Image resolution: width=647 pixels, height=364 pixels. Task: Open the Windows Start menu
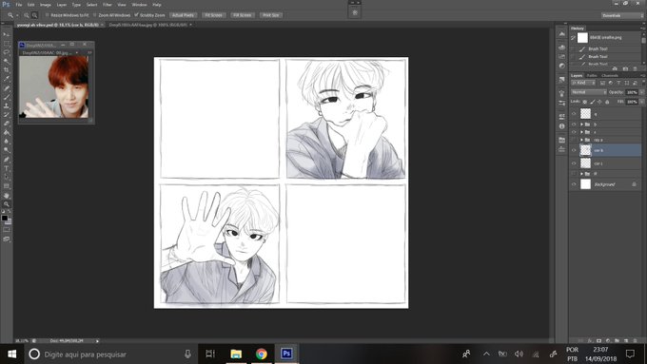coord(12,354)
